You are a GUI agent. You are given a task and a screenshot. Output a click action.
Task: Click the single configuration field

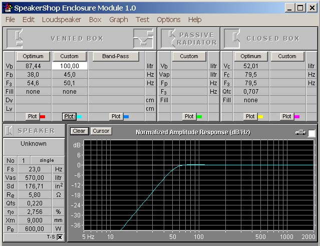(x=47, y=161)
